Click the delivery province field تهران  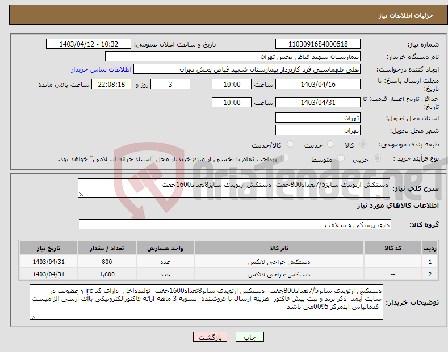click(318, 118)
